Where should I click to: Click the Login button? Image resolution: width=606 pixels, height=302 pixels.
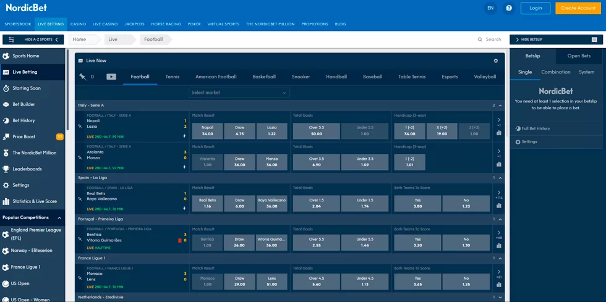[536, 8]
